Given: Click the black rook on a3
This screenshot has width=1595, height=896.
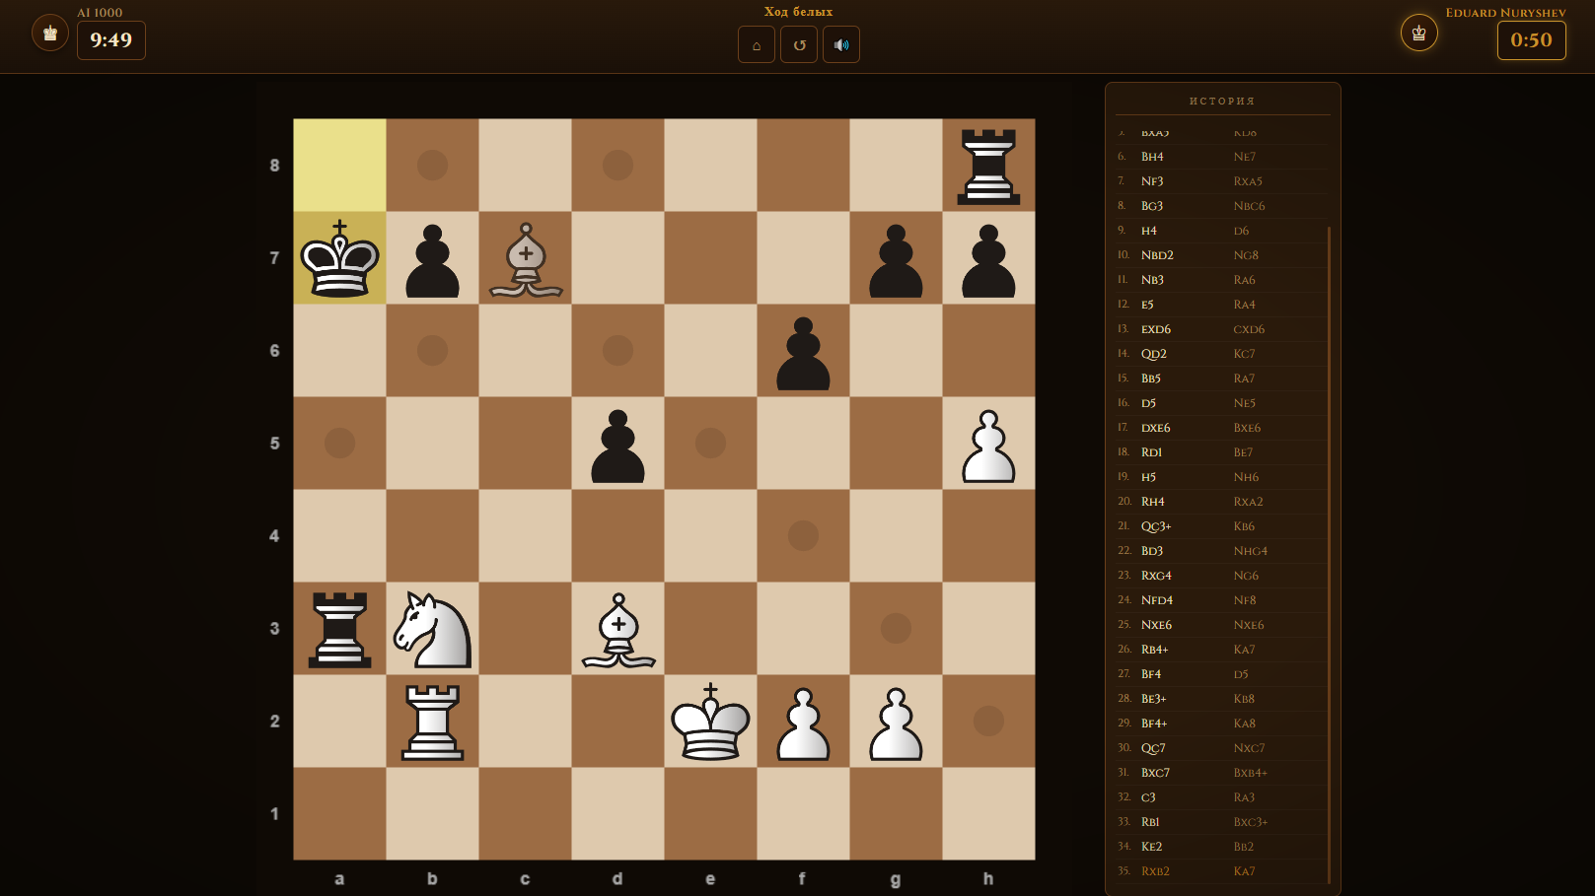Looking at the screenshot, I should [x=340, y=629].
